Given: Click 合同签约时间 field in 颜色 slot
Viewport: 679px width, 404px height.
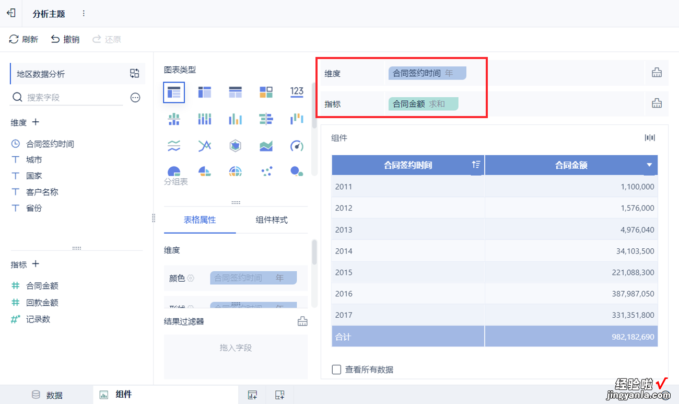Looking at the screenshot, I should [x=253, y=278].
